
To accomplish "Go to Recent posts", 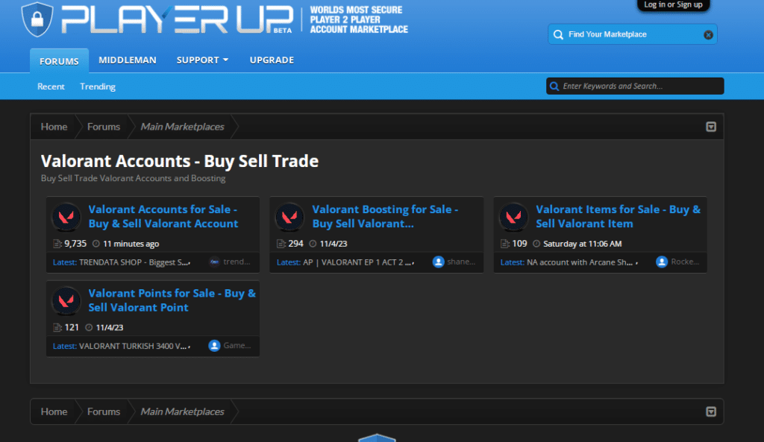I will 51,86.
